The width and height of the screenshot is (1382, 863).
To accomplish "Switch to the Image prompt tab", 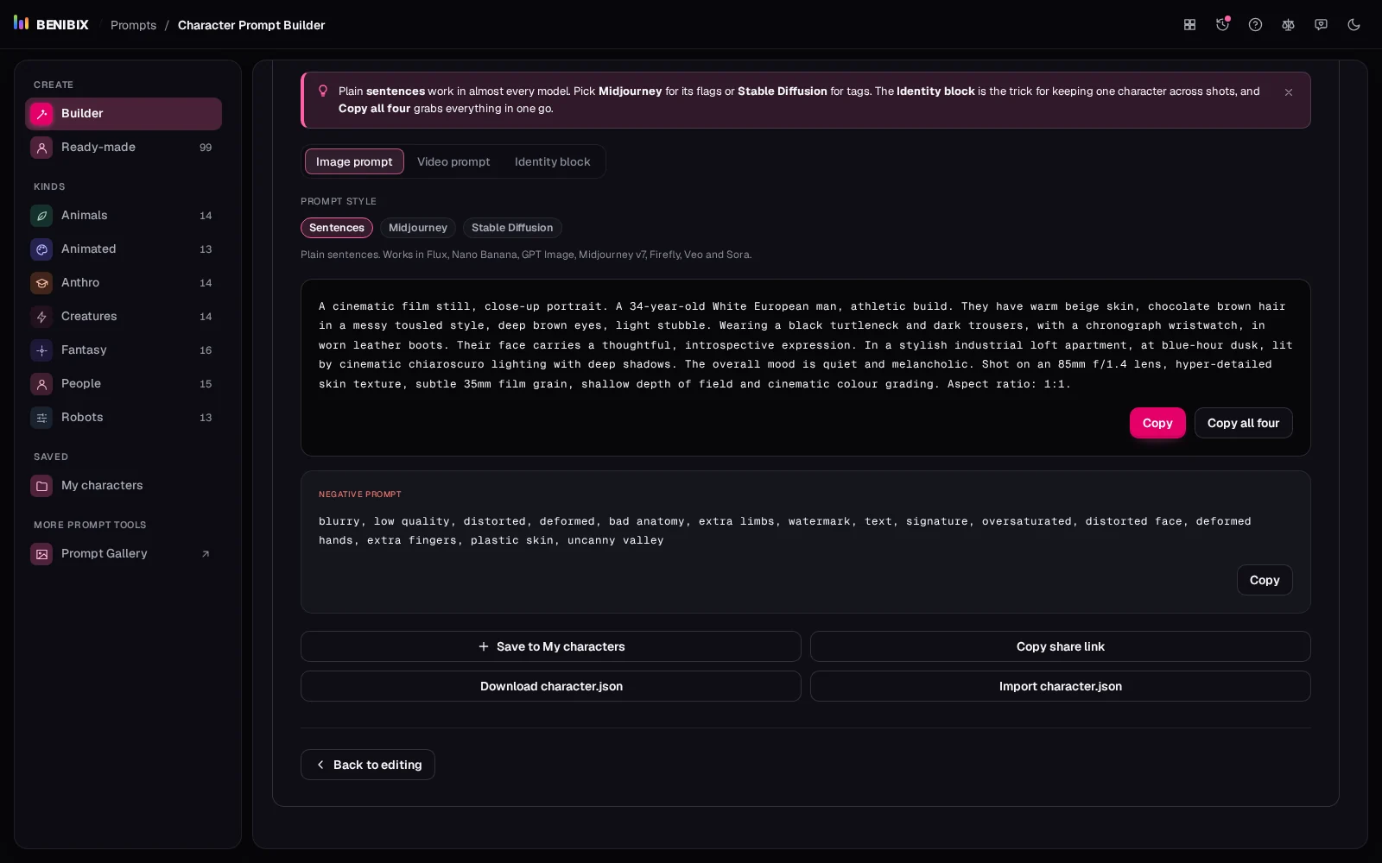I will pos(354,161).
